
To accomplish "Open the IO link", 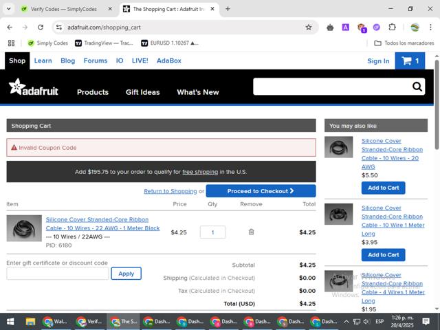I will pos(120,60).
